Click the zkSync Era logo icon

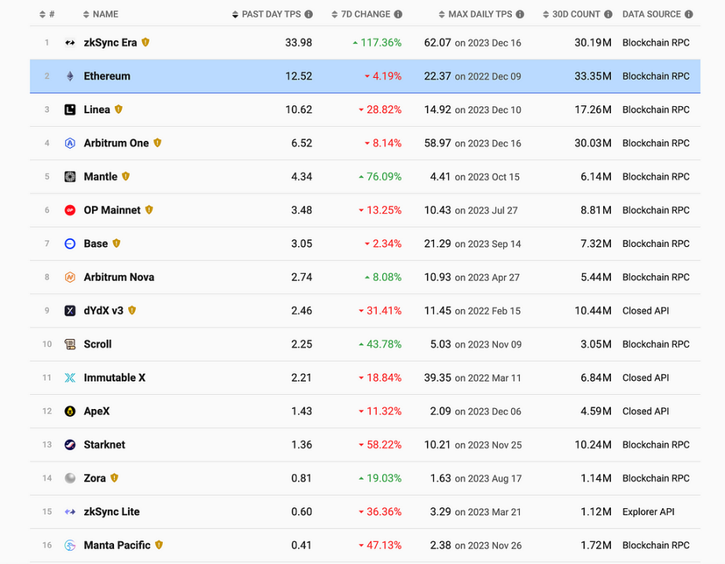pyautogui.click(x=70, y=42)
